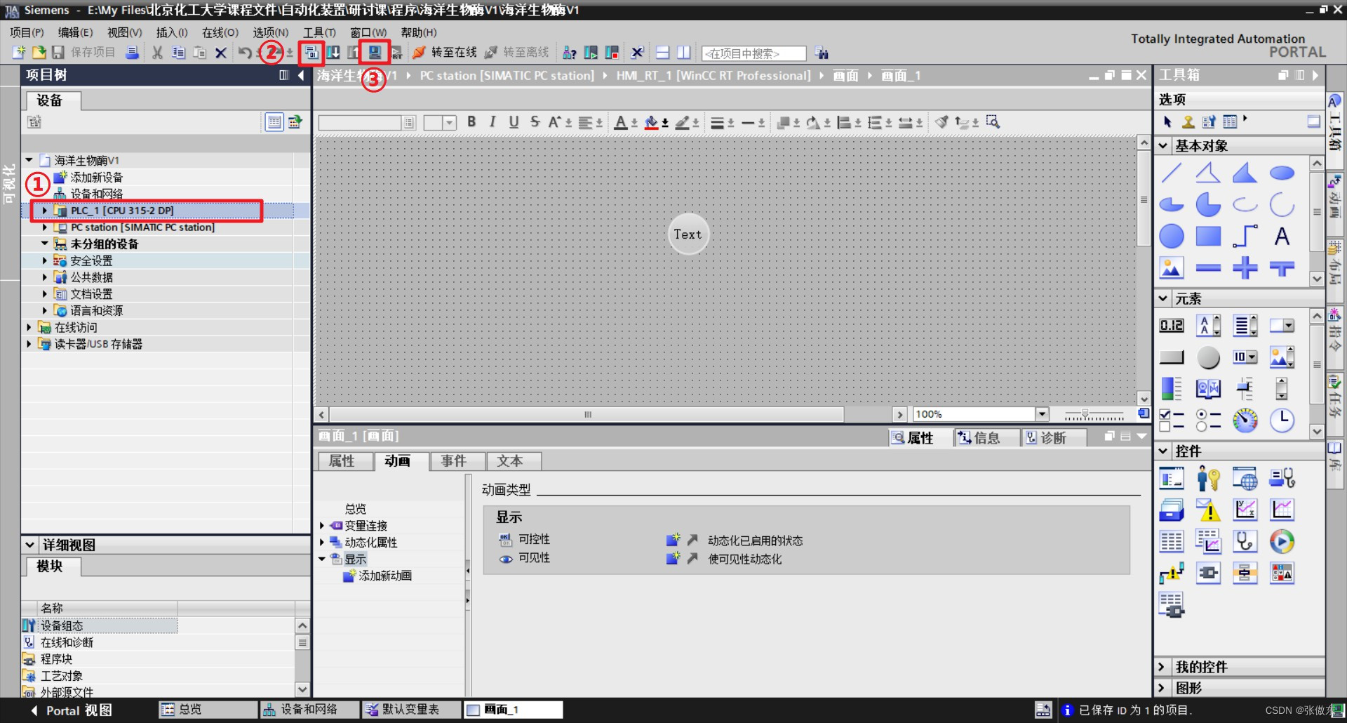Select the Gauge element in toolbox
This screenshot has width=1347, height=723.
tap(1245, 420)
